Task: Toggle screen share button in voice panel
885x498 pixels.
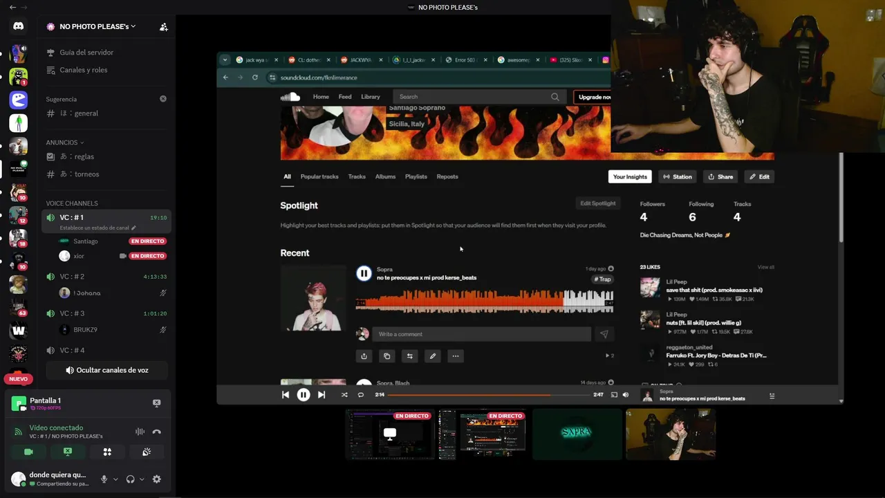Action: click(x=68, y=452)
